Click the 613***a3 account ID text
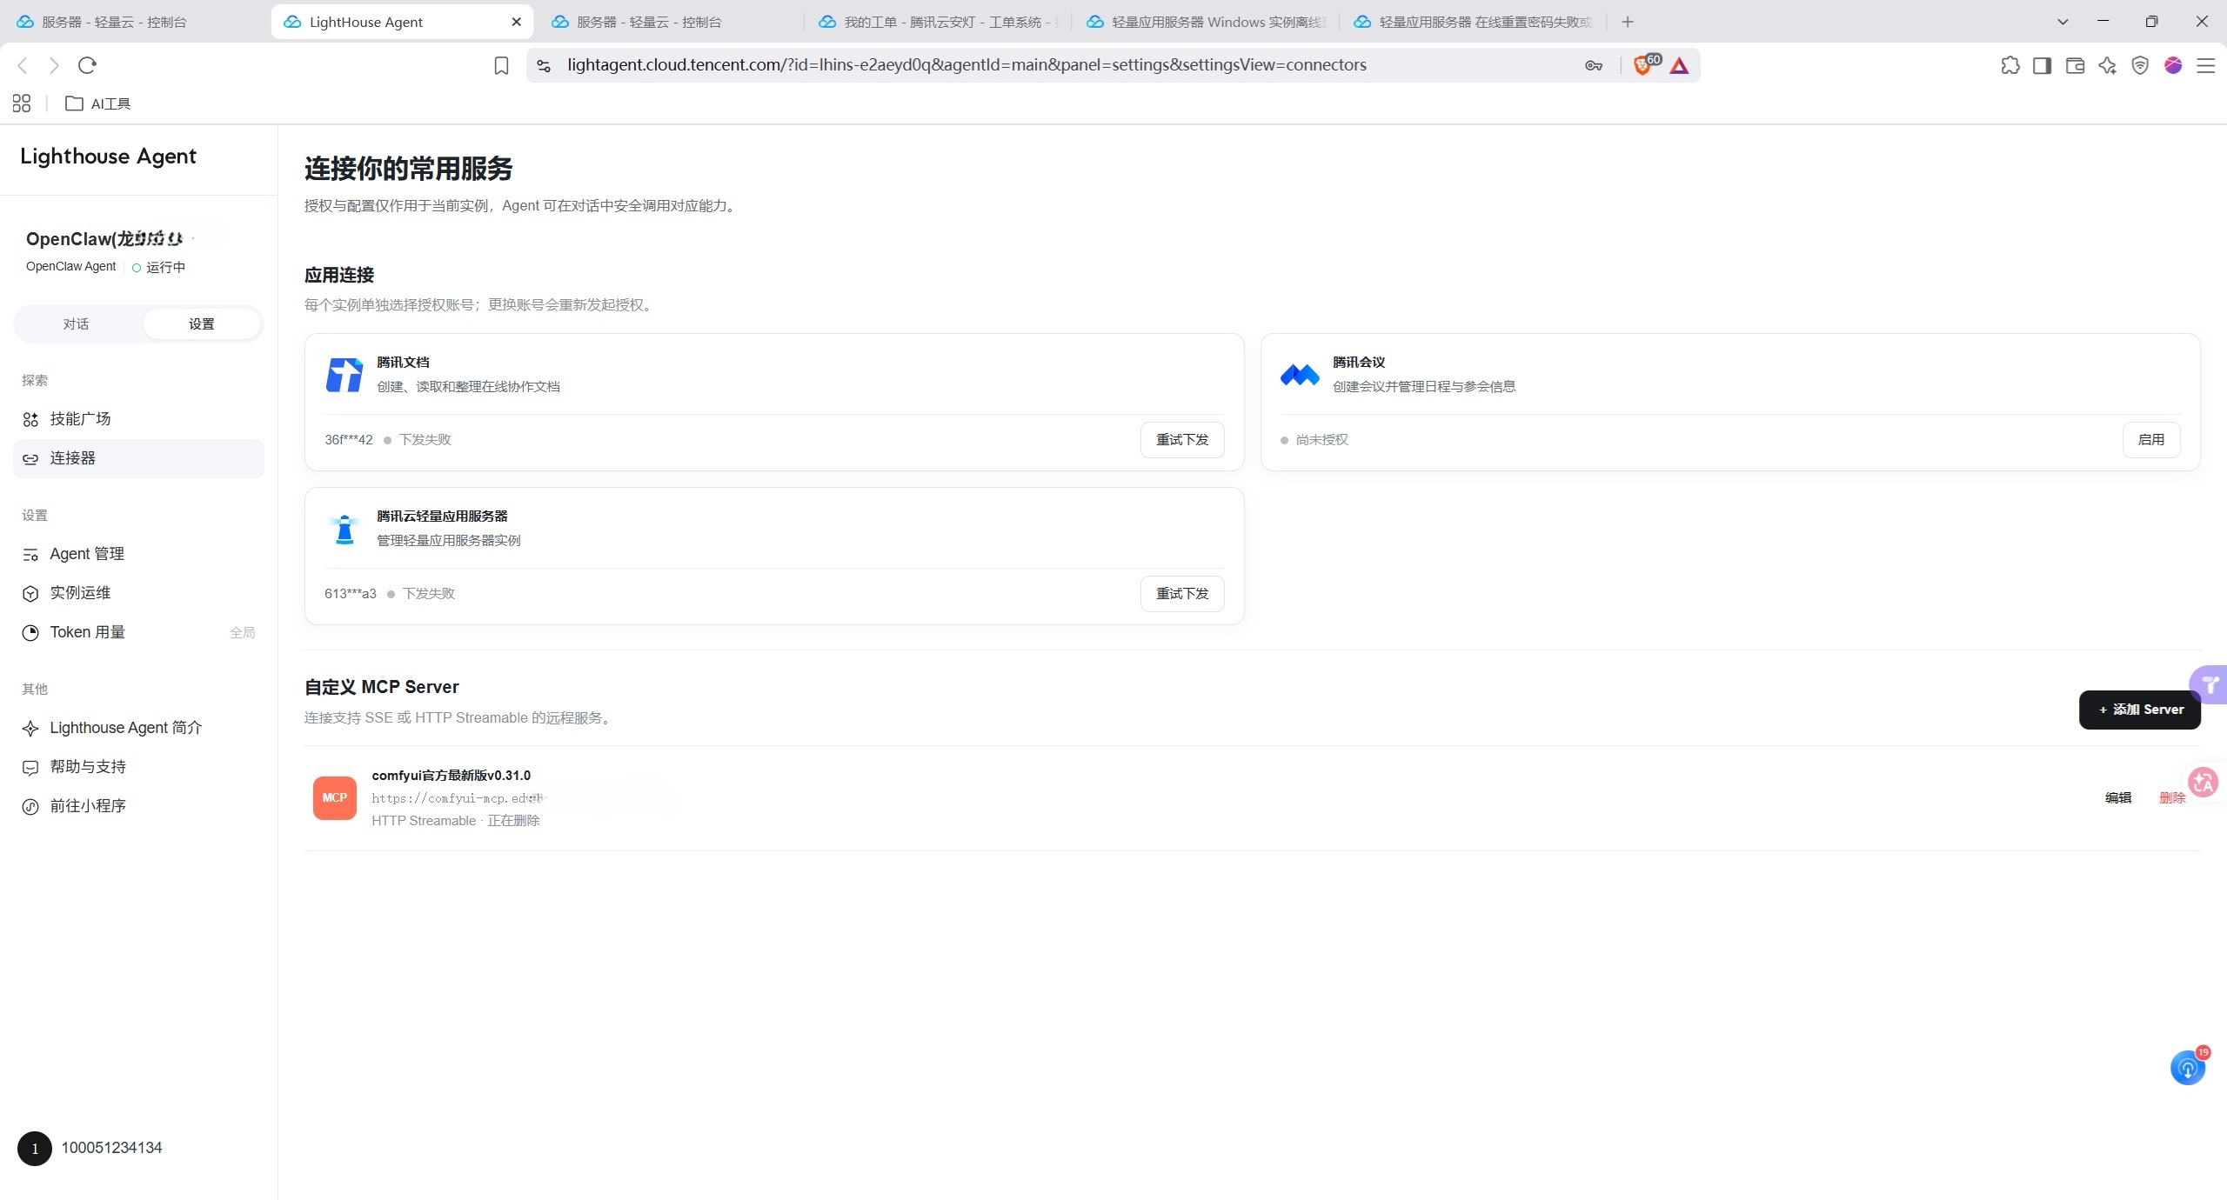 tap(351, 594)
